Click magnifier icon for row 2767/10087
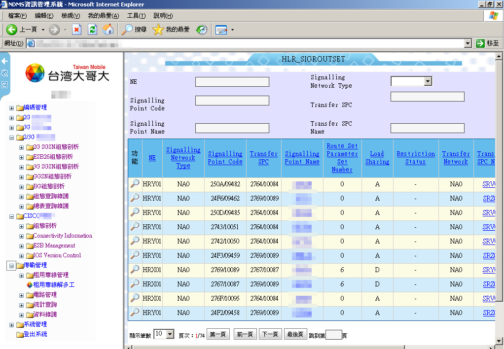The width and height of the screenshot is (504, 349). pos(135,284)
